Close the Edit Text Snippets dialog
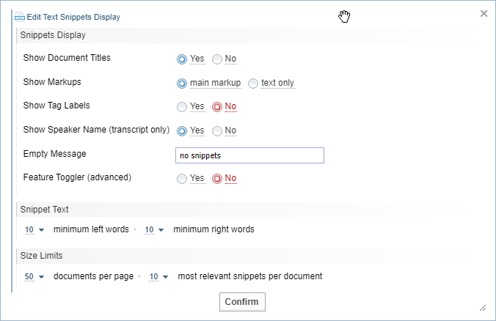 point(484,13)
